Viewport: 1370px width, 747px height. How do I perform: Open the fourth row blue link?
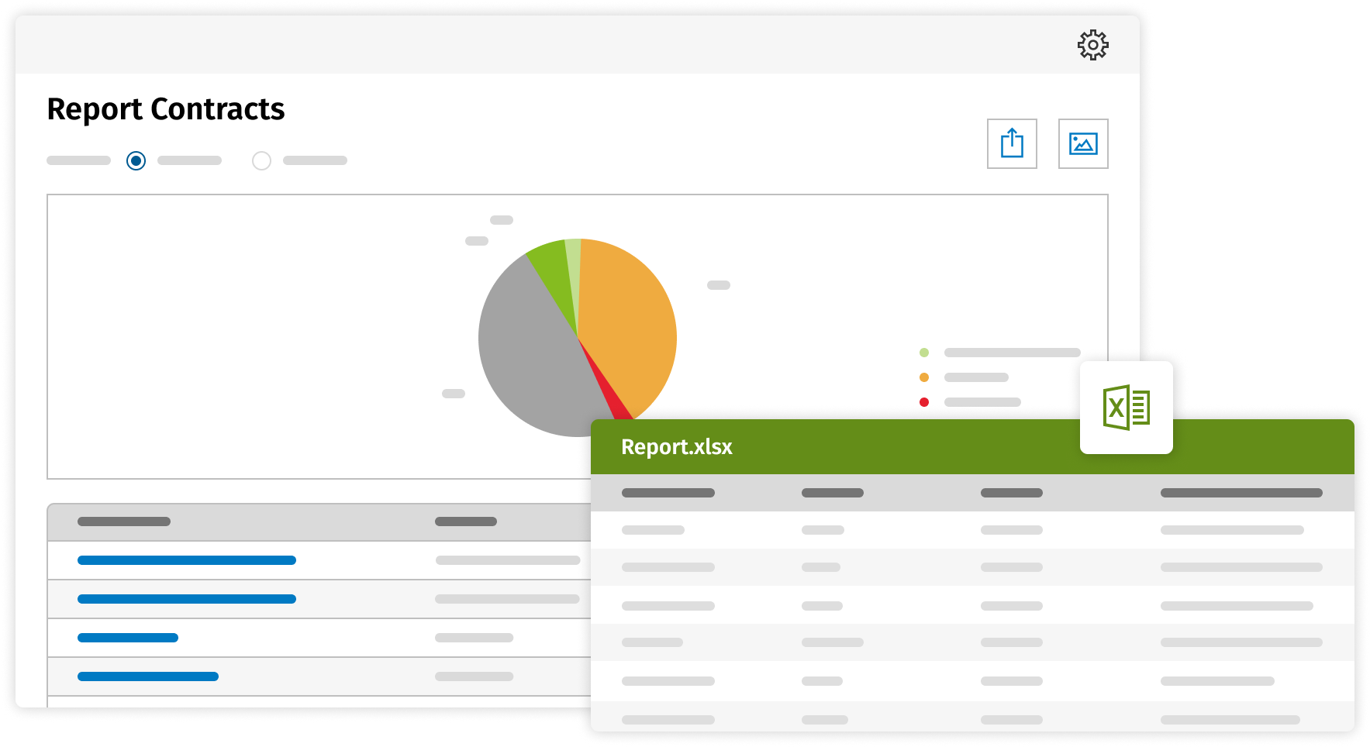click(x=147, y=676)
